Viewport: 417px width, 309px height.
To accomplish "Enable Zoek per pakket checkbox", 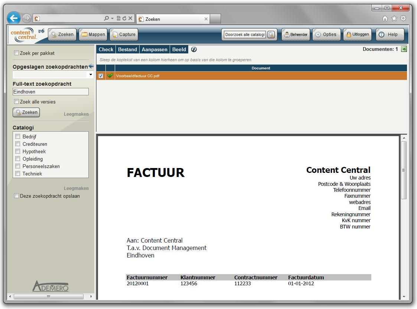I will pos(16,53).
